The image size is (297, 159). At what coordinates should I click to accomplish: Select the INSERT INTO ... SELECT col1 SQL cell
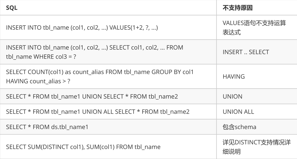[108, 52]
